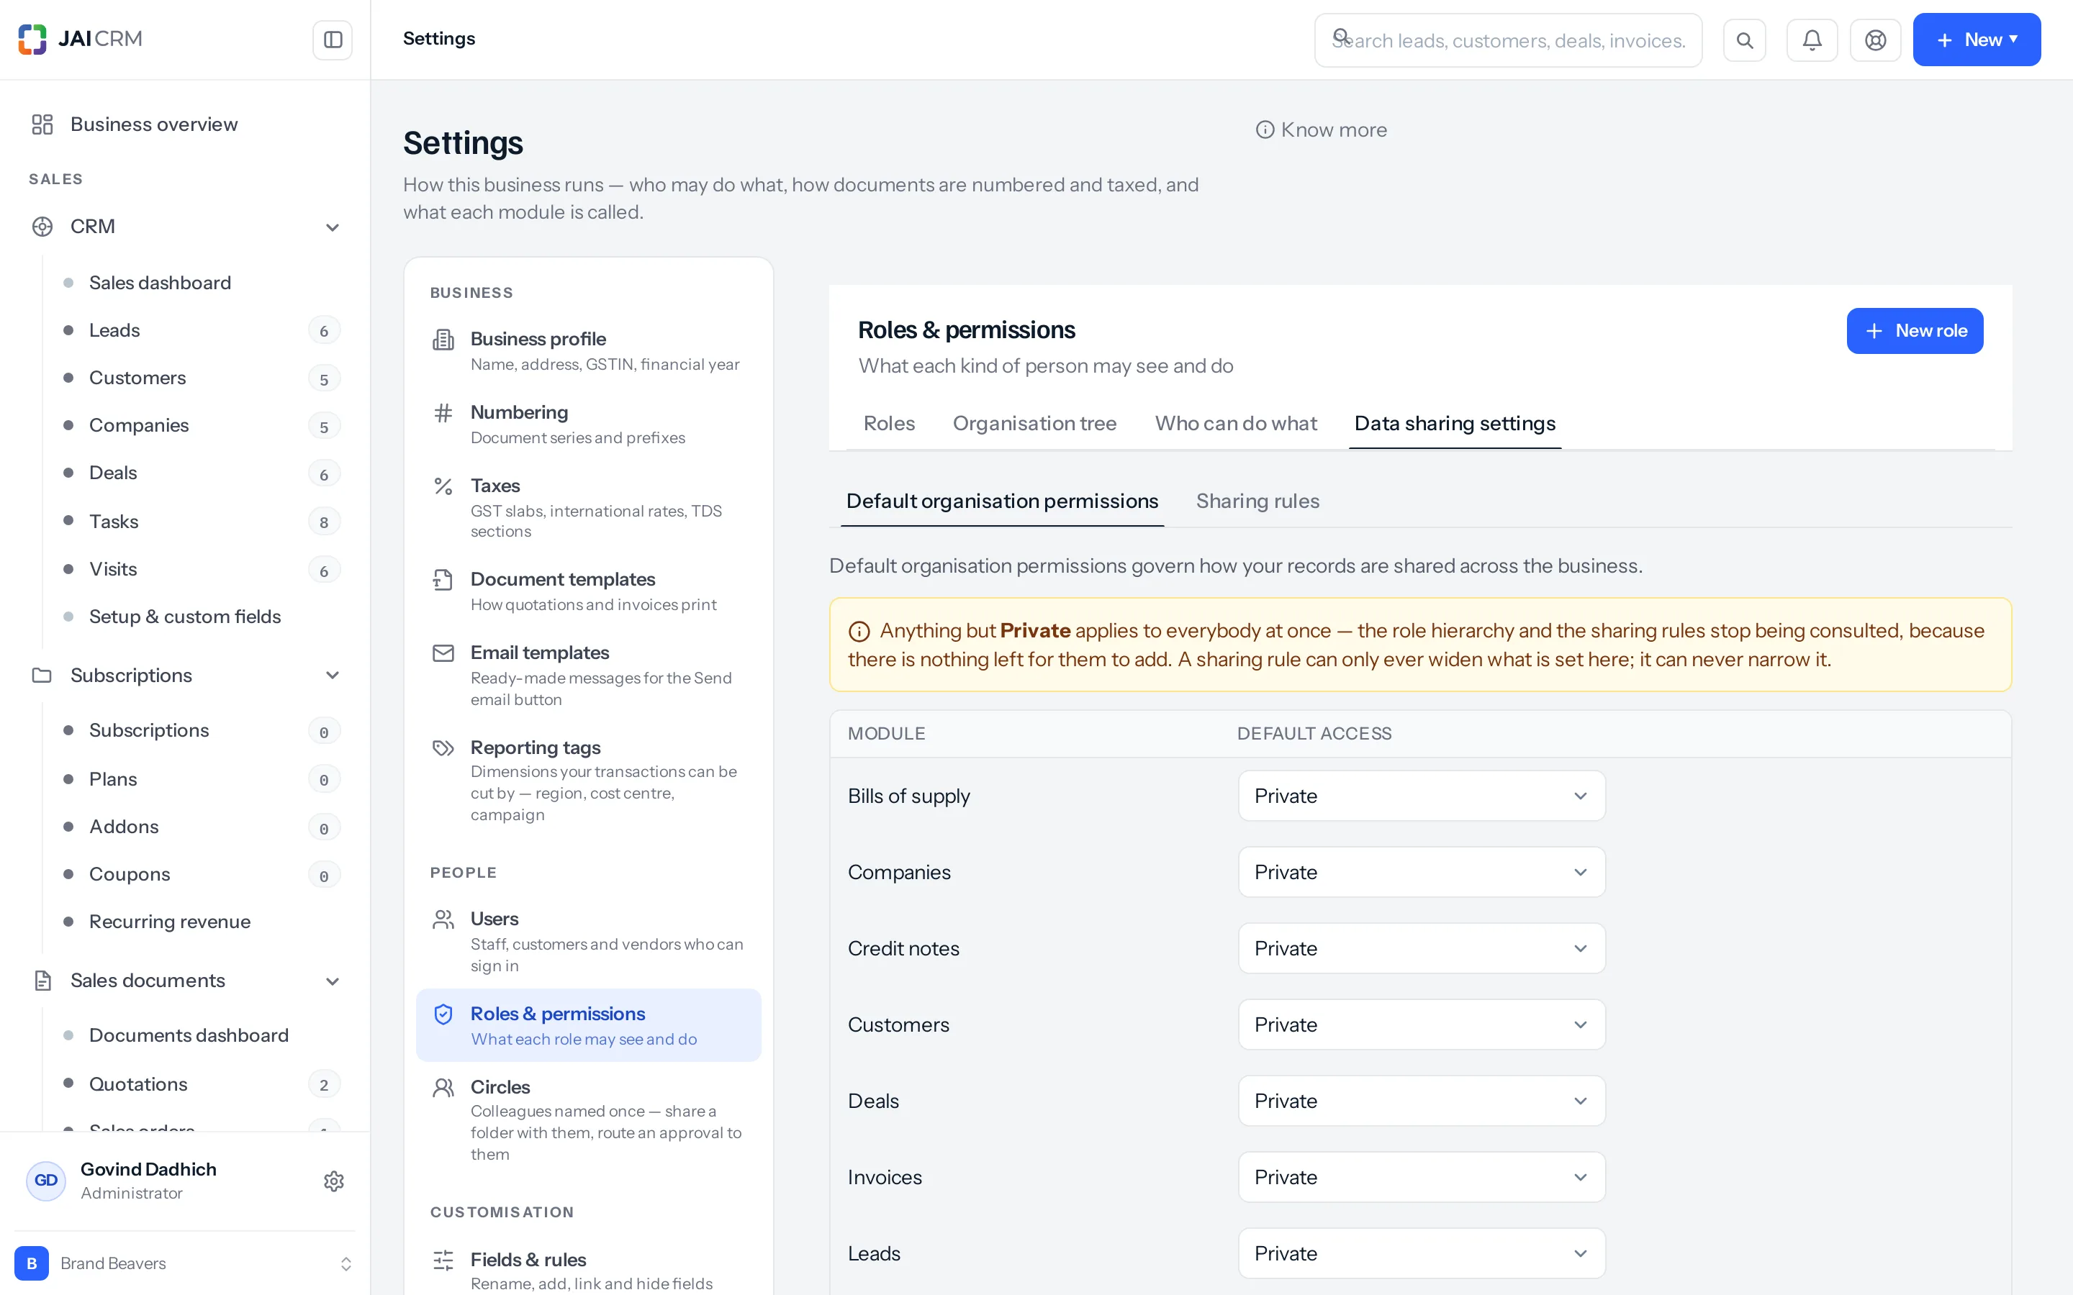2073x1295 pixels.
Task: Open the Sharing rules tab
Action: pos(1257,501)
